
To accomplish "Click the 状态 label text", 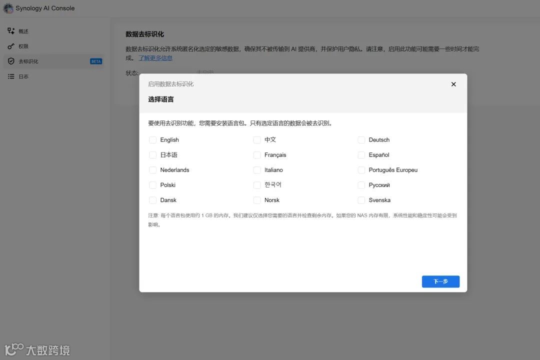I will tap(132, 73).
